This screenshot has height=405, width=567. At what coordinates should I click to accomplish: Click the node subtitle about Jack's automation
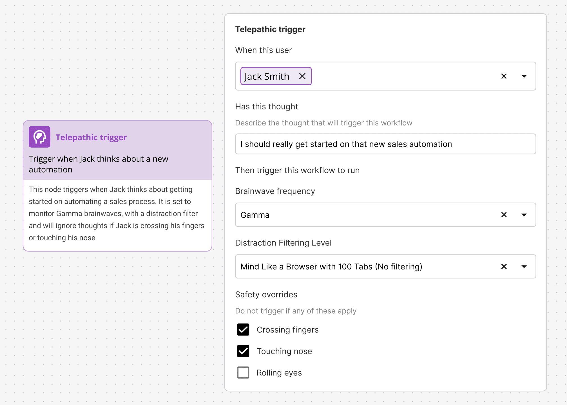click(x=99, y=164)
